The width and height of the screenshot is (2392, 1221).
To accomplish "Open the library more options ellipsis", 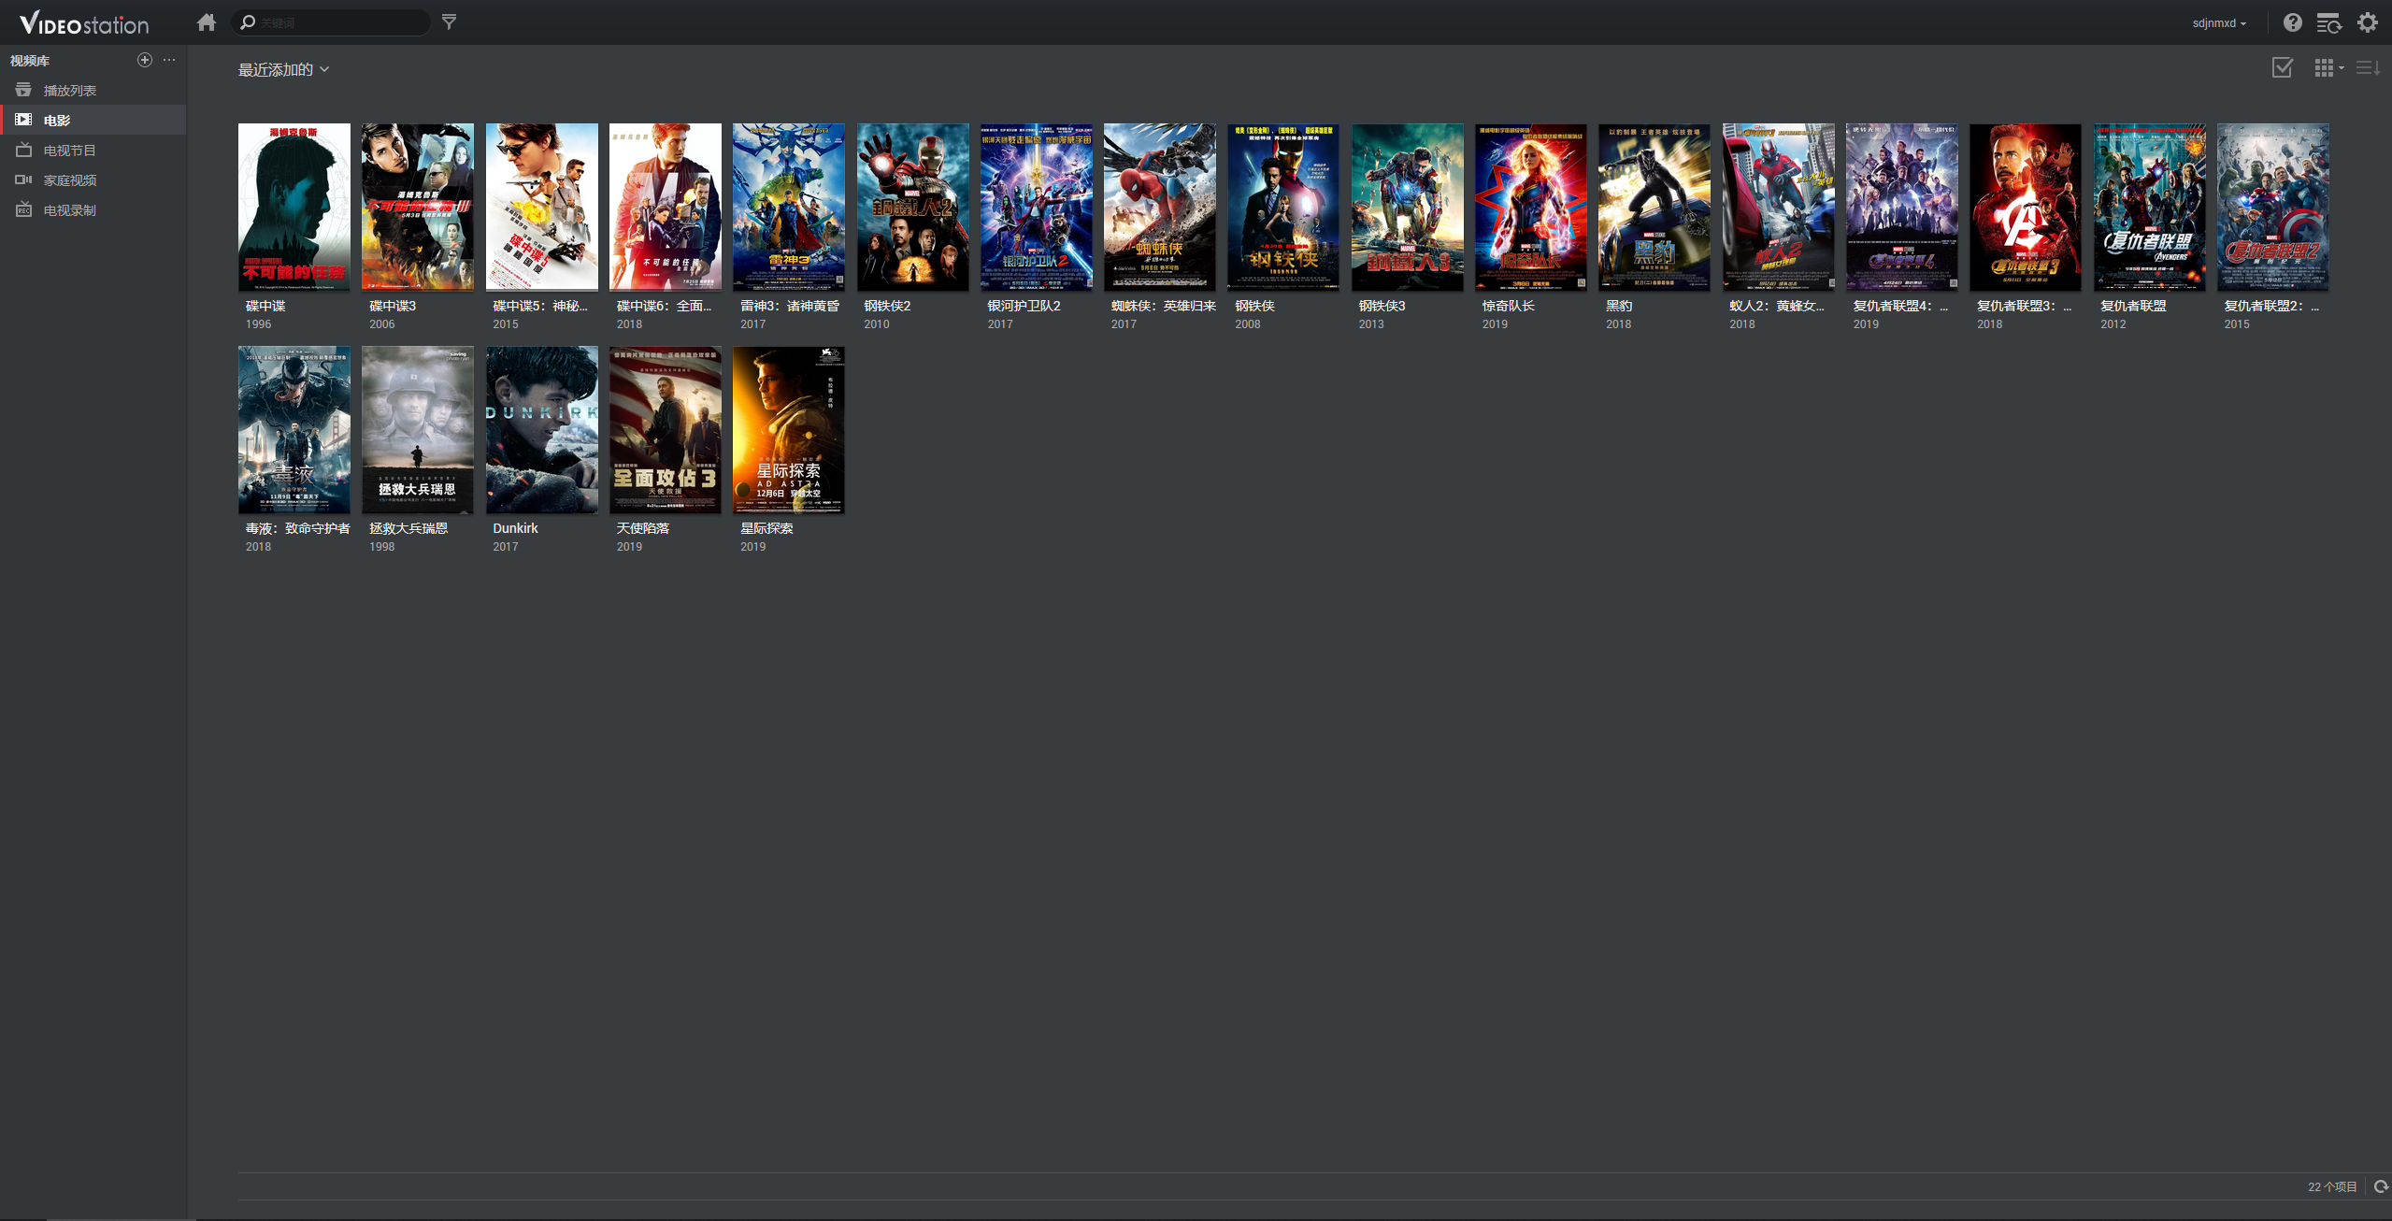I will click(x=169, y=60).
